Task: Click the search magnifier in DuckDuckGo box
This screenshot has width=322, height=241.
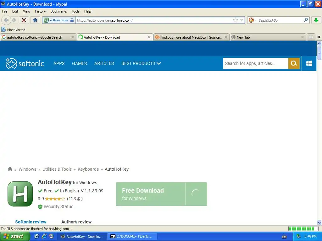Action: click(306, 20)
